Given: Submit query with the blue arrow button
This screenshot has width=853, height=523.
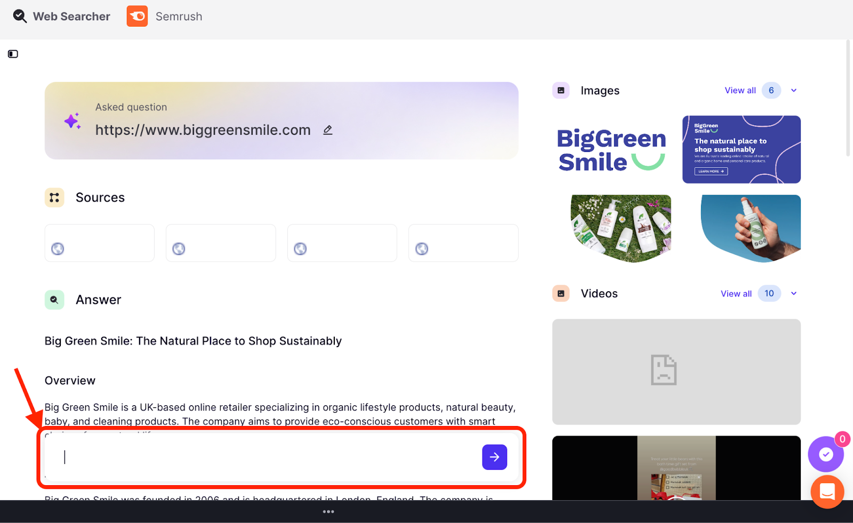Looking at the screenshot, I should pos(494,457).
